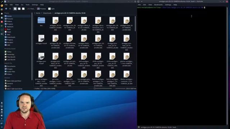This screenshot has height=129, width=230.
Task: Click Downloads in the breadcrumb path
Action: tap(47, 13)
